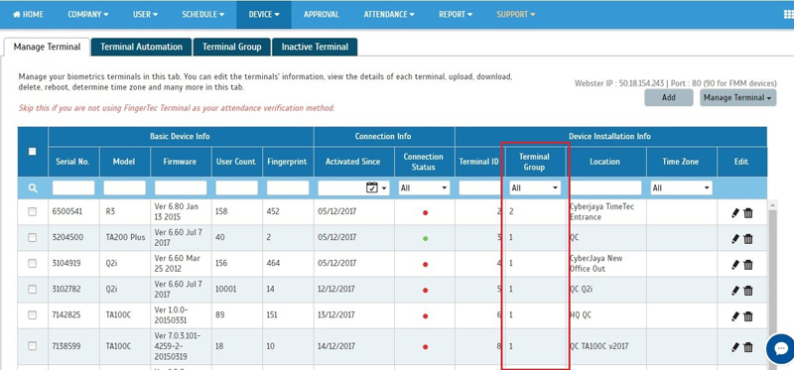Click the '10001' user count cell
794x370 pixels.
click(x=237, y=290)
